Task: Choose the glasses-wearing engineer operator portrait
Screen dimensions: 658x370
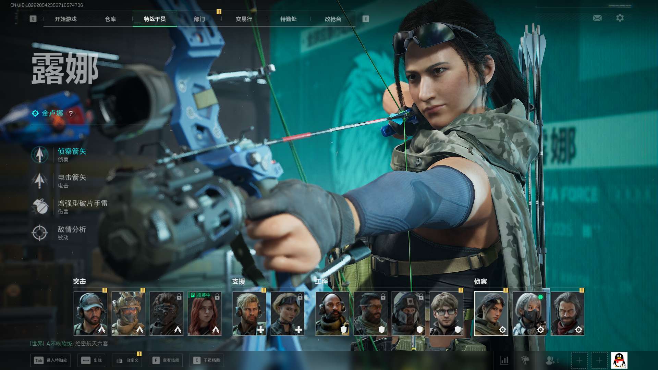Action: [446, 313]
